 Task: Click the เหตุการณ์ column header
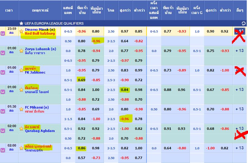(40, 10)
